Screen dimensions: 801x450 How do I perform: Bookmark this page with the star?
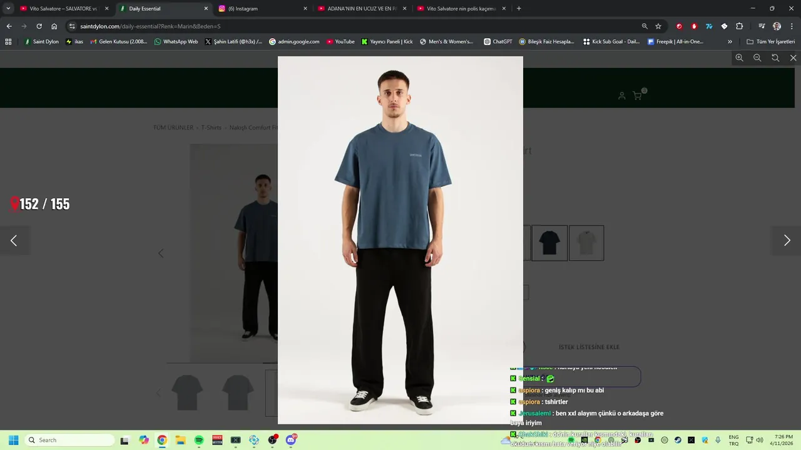point(658,26)
